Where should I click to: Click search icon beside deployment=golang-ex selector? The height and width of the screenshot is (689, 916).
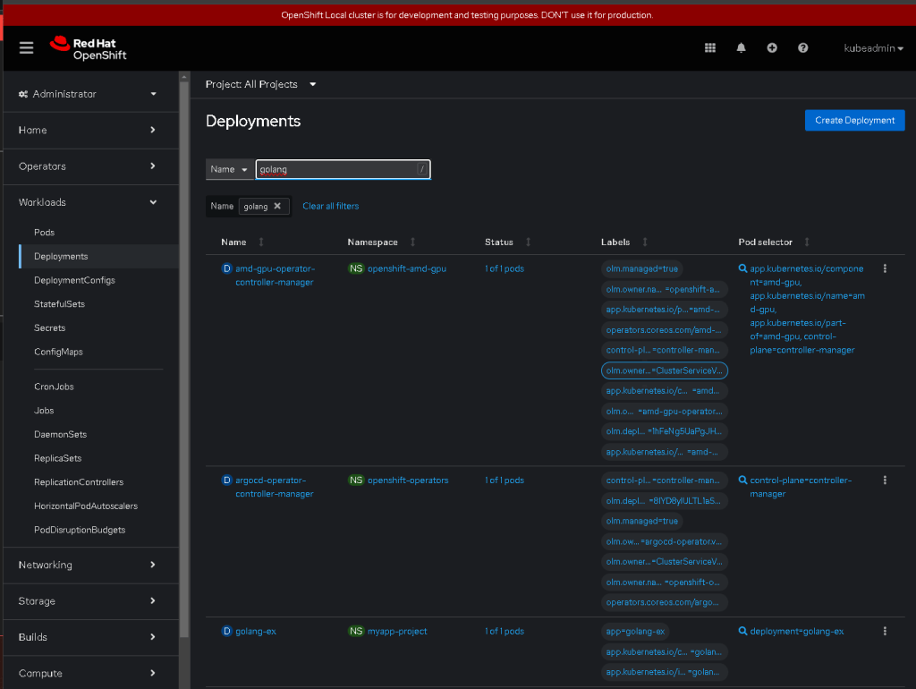coord(742,631)
